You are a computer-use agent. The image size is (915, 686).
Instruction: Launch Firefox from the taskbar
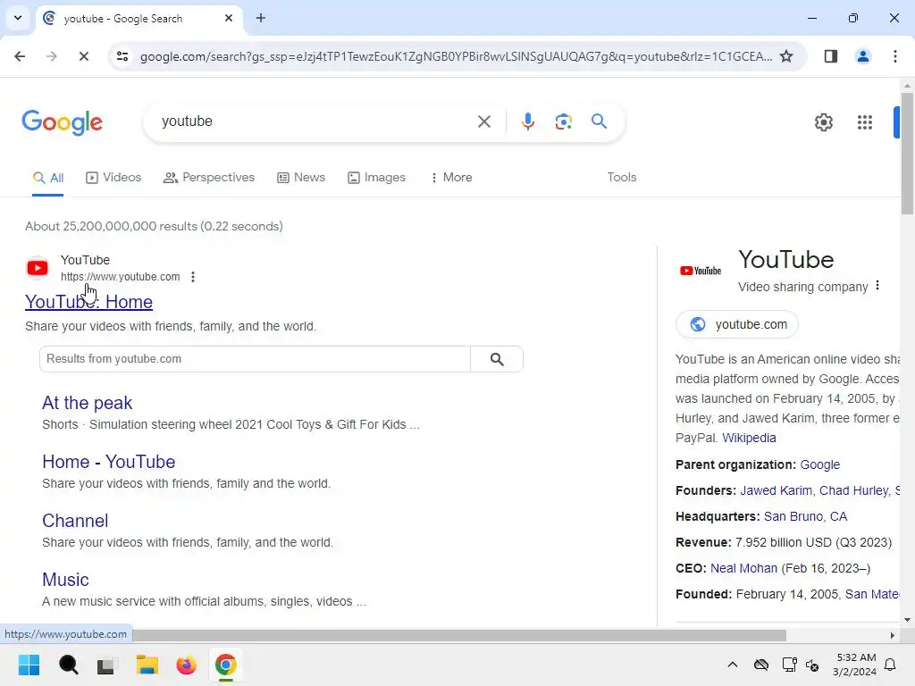[x=187, y=665]
